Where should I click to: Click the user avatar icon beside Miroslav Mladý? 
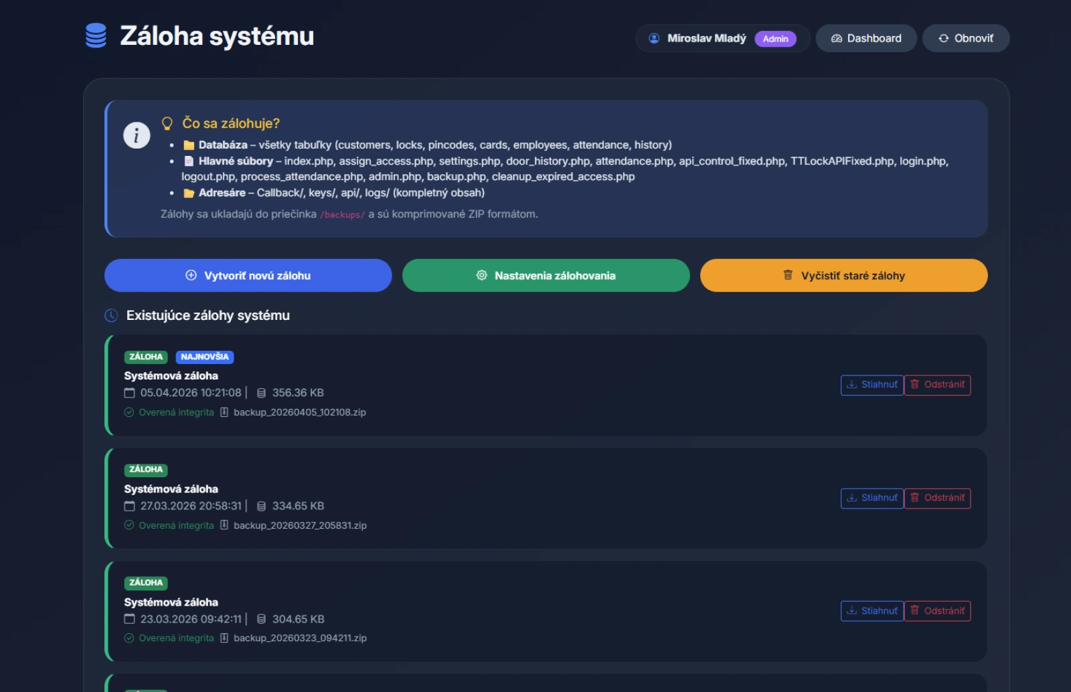coord(654,39)
